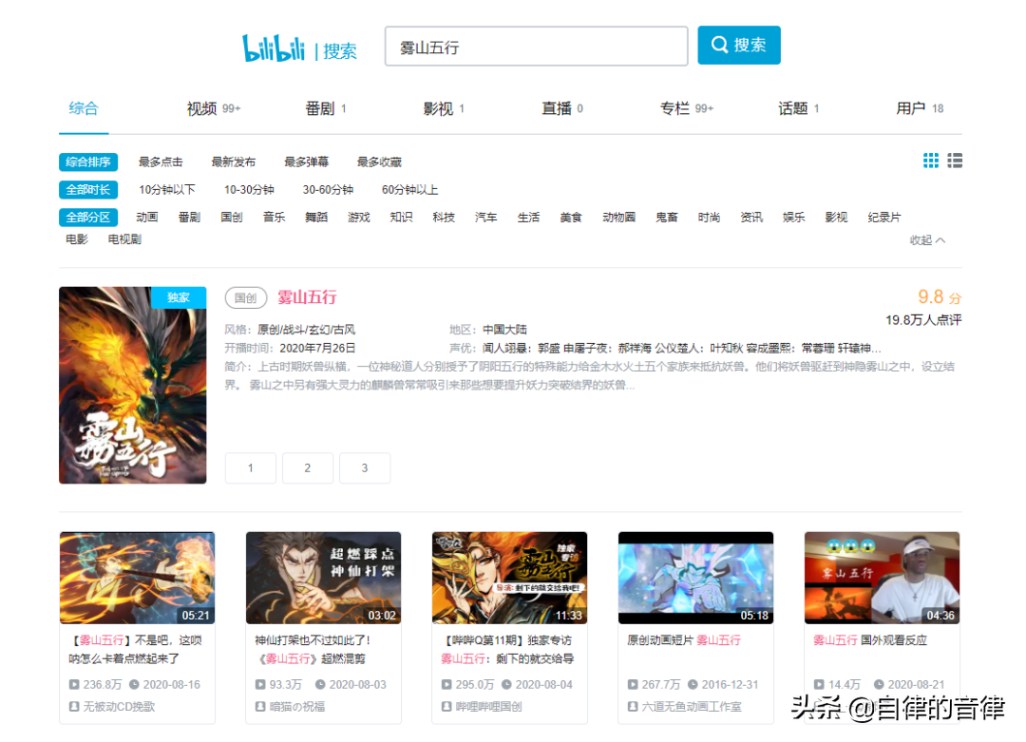Image resolution: width=1026 pixels, height=742 pixels.
Task: Filter by 动画 category
Action: tap(147, 218)
